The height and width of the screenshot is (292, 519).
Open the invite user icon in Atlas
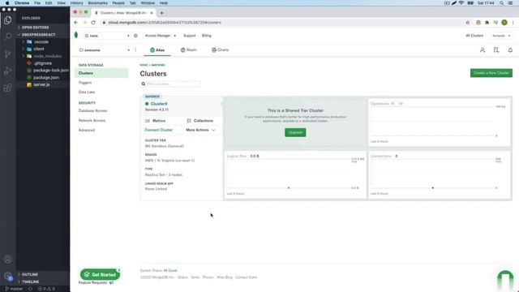click(483, 50)
